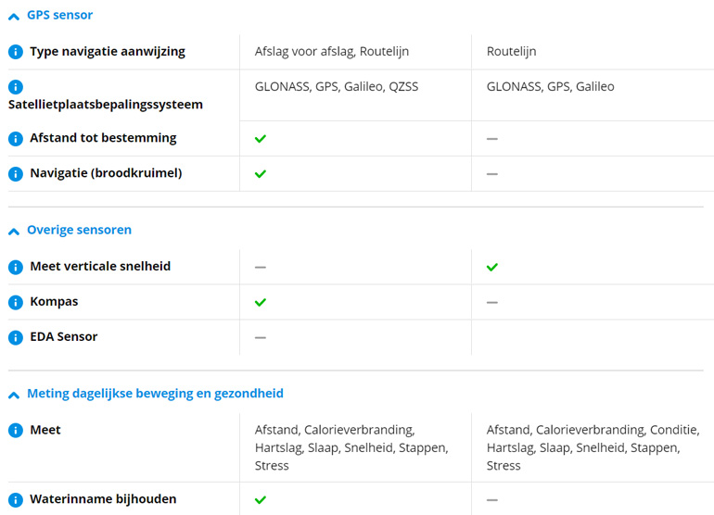
Task: Click the Waterinname bijhouden row label
Action: pos(103,499)
